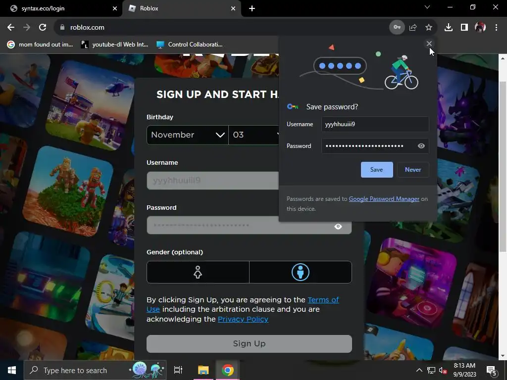
Task: Click the signup Password field
Action: tap(249, 225)
